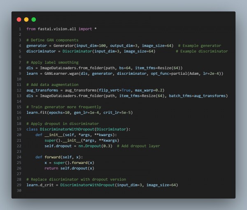
Task: Click the green maximize dot
Action: click(34, 19)
